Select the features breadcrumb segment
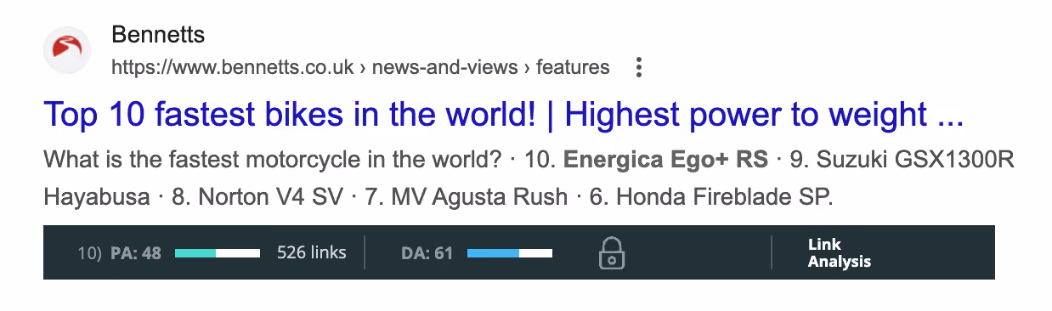The image size is (1052, 311). coord(573,67)
